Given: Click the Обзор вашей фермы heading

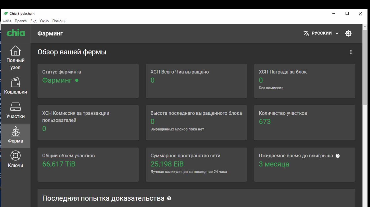Looking at the screenshot, I should [x=72, y=52].
